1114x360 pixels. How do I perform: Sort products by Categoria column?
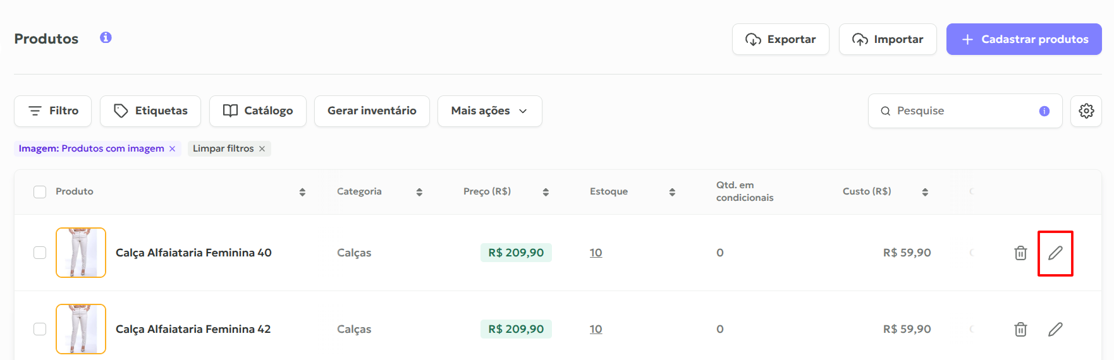(419, 192)
